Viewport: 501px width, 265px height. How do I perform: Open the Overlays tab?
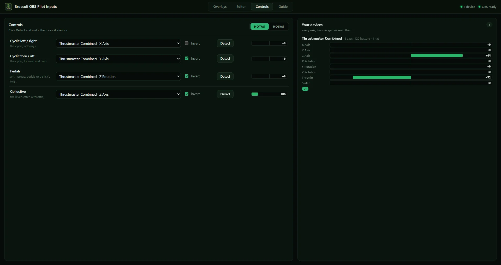click(220, 7)
